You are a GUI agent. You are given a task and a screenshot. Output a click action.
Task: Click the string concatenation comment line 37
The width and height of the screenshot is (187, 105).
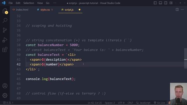[79, 40]
